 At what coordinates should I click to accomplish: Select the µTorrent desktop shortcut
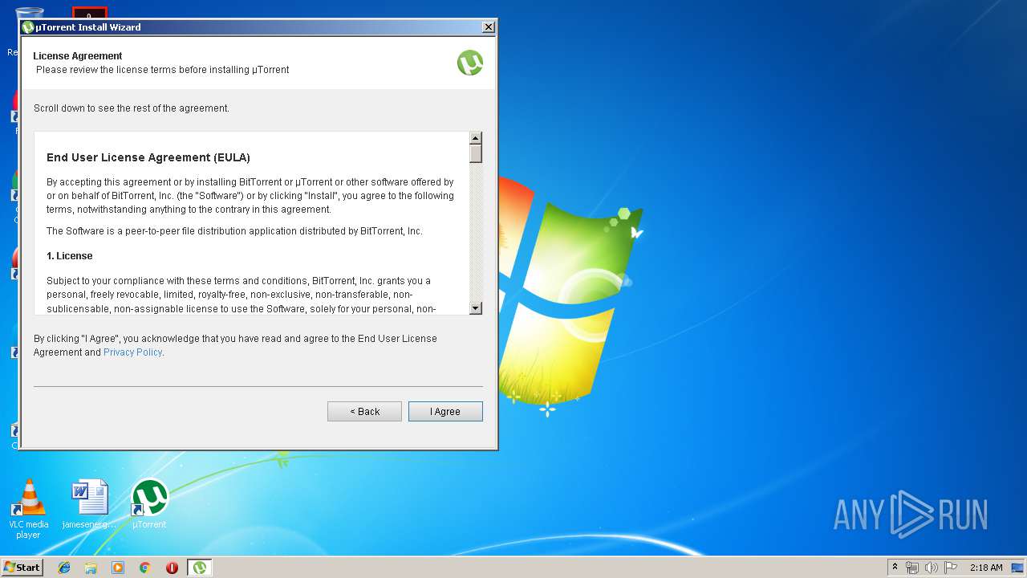149,504
